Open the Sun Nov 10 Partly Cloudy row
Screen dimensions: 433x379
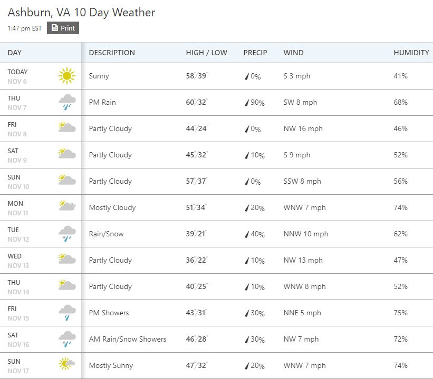tap(216, 182)
